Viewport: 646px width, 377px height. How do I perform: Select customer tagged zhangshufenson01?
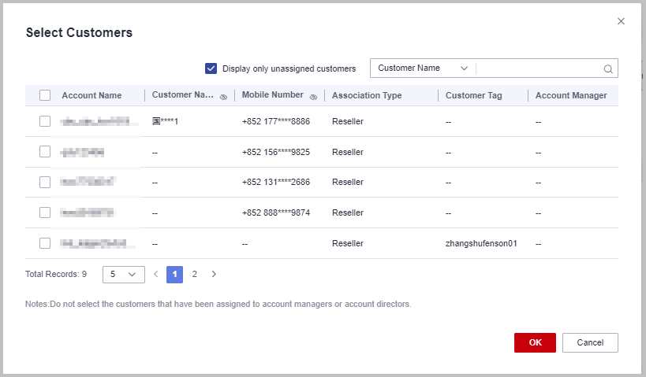coord(45,243)
